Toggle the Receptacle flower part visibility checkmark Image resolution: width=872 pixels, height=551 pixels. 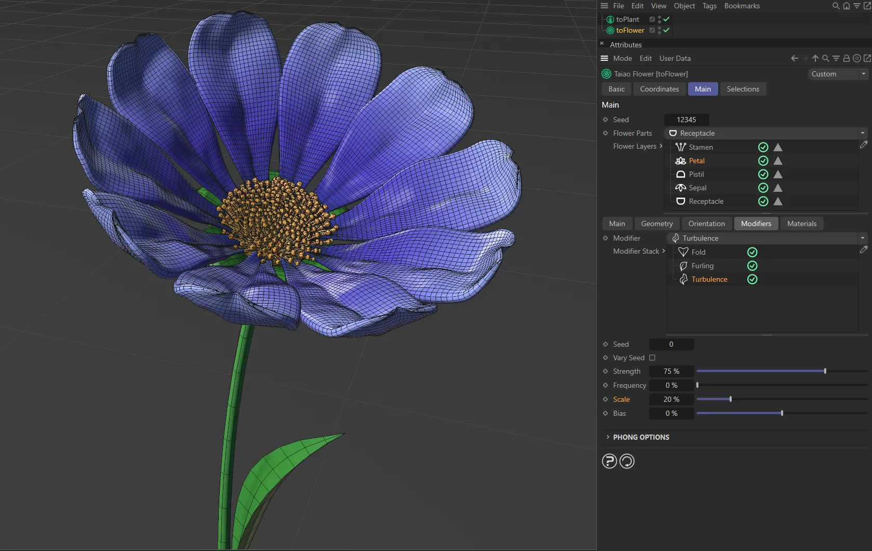coord(762,202)
